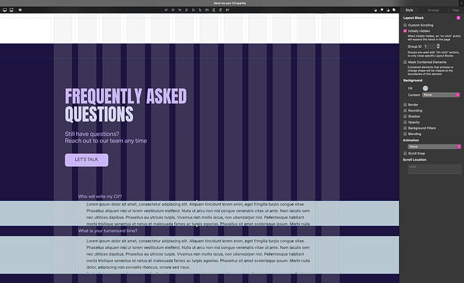464x283 pixels.
Task: Click the pink info icon beside Layout Block
Action: click(458, 17)
